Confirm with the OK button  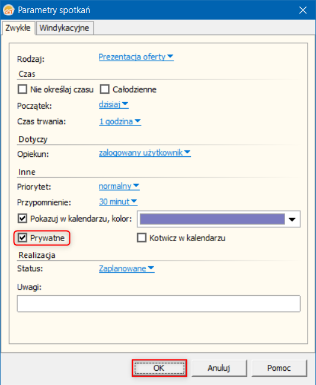click(159, 368)
